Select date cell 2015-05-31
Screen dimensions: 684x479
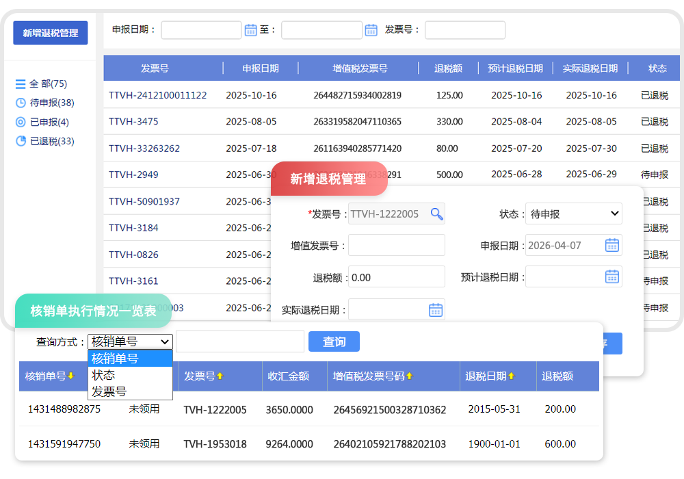[x=495, y=409]
